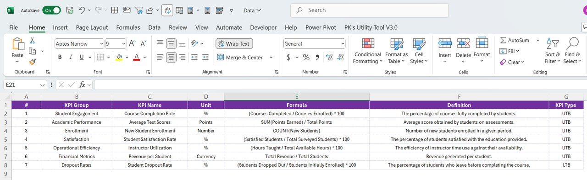The image size is (587, 180).
Task: Click Delete cells button
Action: tap(463, 51)
